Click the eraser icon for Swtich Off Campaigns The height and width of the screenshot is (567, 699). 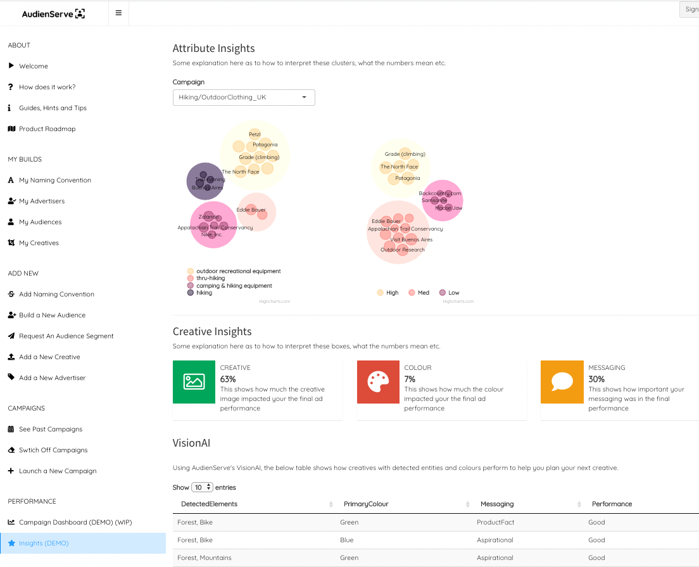tap(11, 450)
